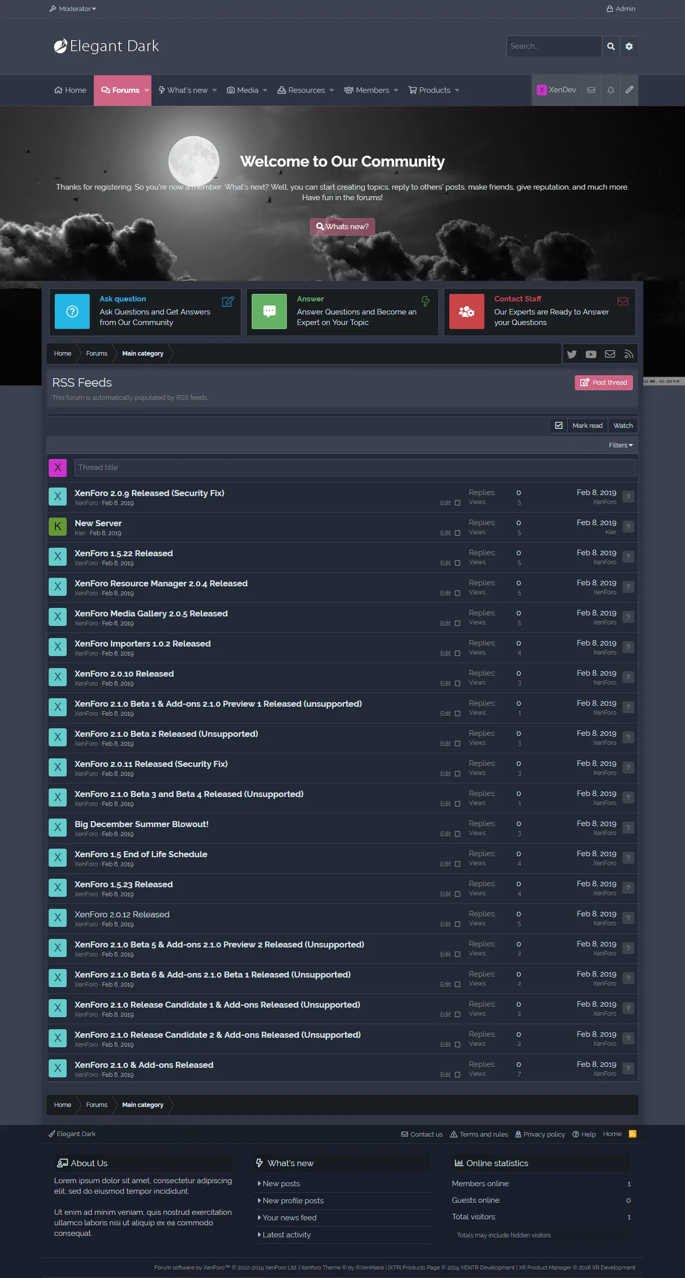Click last-poster icon on XenForo 1.5.22 Released row

pos(628,557)
